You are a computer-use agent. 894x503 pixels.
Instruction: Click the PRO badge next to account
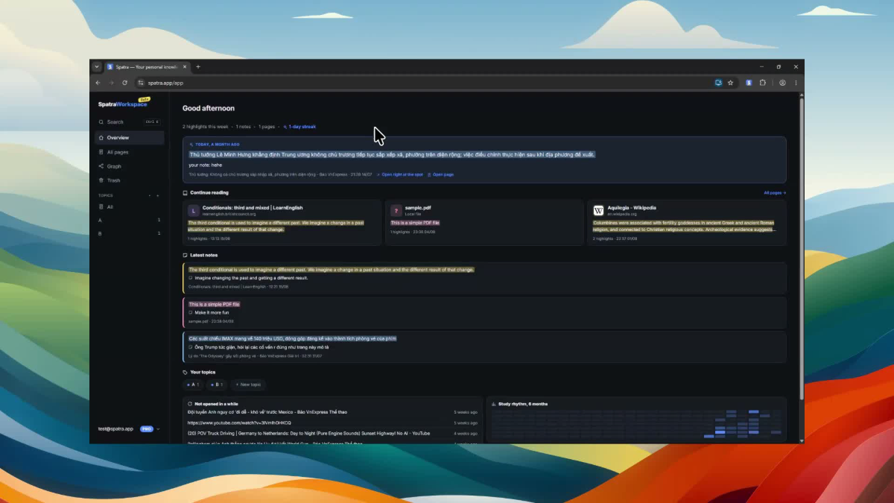point(146,428)
